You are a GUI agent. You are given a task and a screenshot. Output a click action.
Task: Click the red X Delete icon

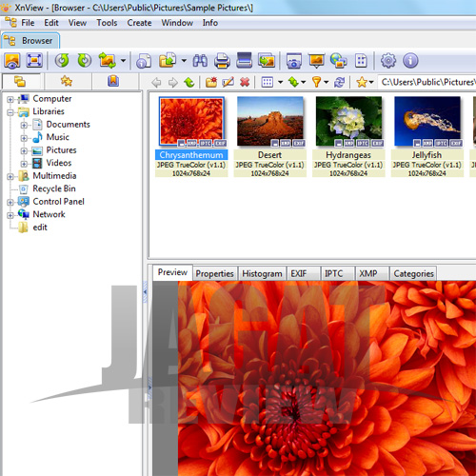245,82
